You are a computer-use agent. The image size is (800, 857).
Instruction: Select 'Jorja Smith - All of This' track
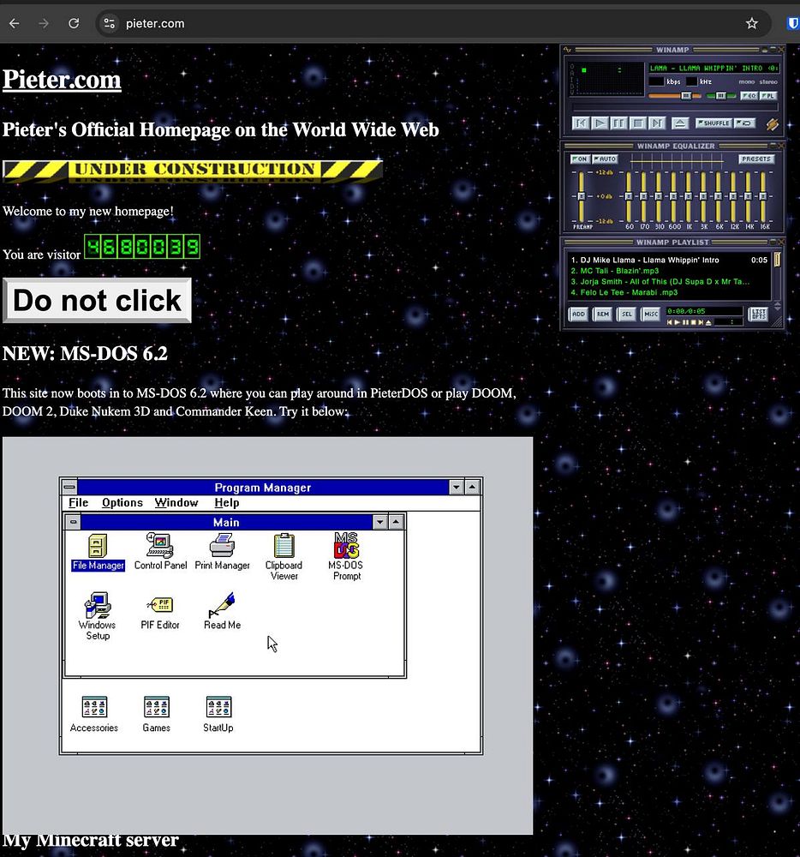pos(660,282)
